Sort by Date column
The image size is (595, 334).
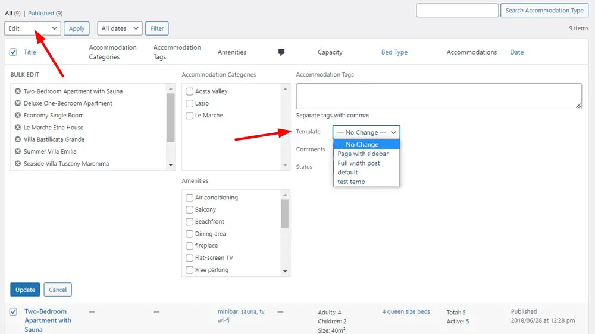click(x=516, y=52)
